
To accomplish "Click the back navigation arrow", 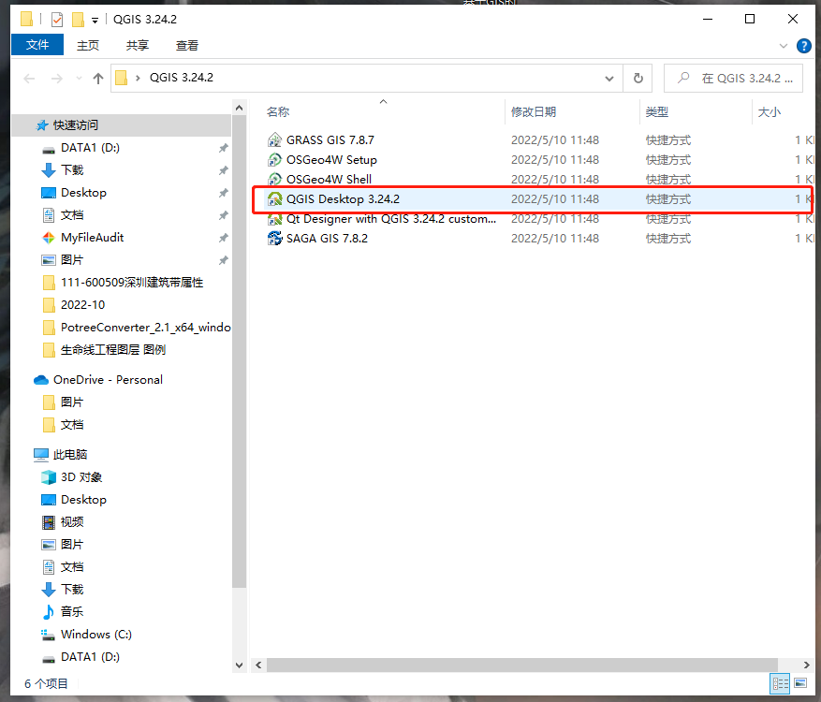I will (x=29, y=79).
